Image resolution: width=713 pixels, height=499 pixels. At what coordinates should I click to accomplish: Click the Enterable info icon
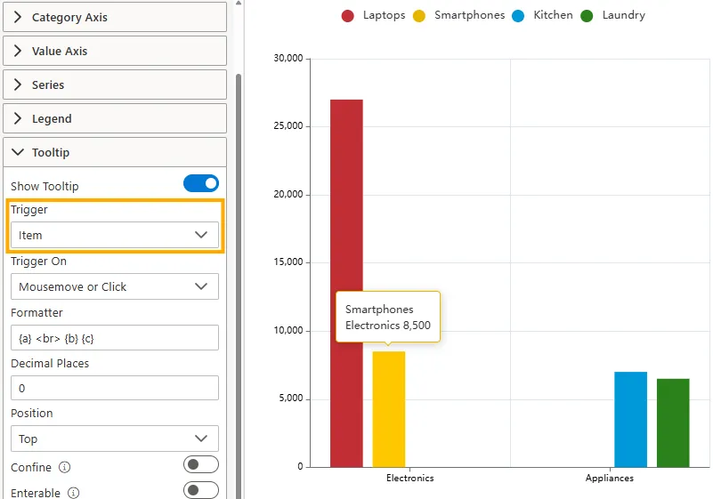74,493
